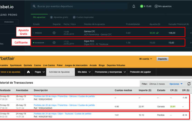Click the $ 15,60 balance
This screenshot has height=121, width=192.
coord(148,6)
